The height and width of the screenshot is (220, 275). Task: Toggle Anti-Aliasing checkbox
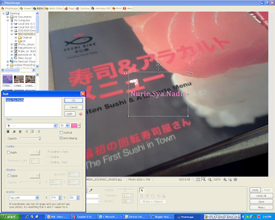point(61,138)
